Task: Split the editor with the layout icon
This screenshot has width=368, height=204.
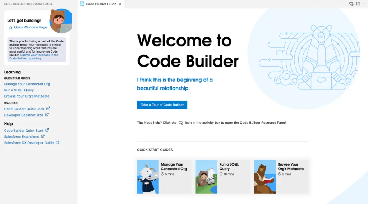Action: coord(358,4)
